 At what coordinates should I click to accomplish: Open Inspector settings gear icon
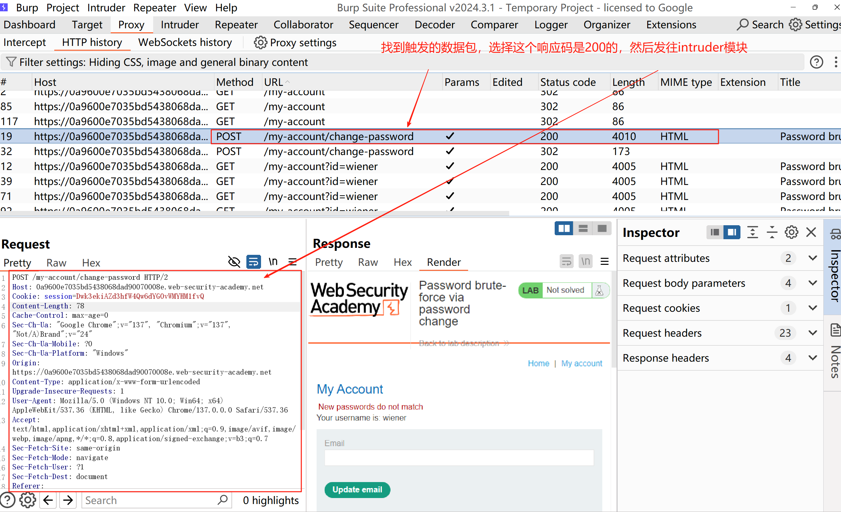click(791, 233)
